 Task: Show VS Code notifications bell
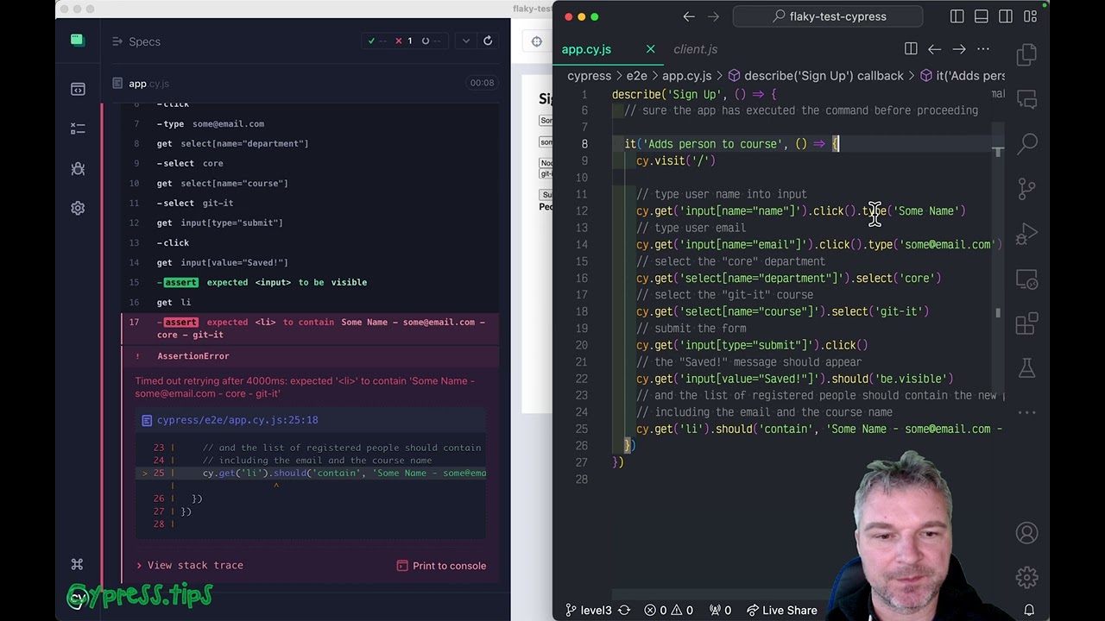[1029, 610]
